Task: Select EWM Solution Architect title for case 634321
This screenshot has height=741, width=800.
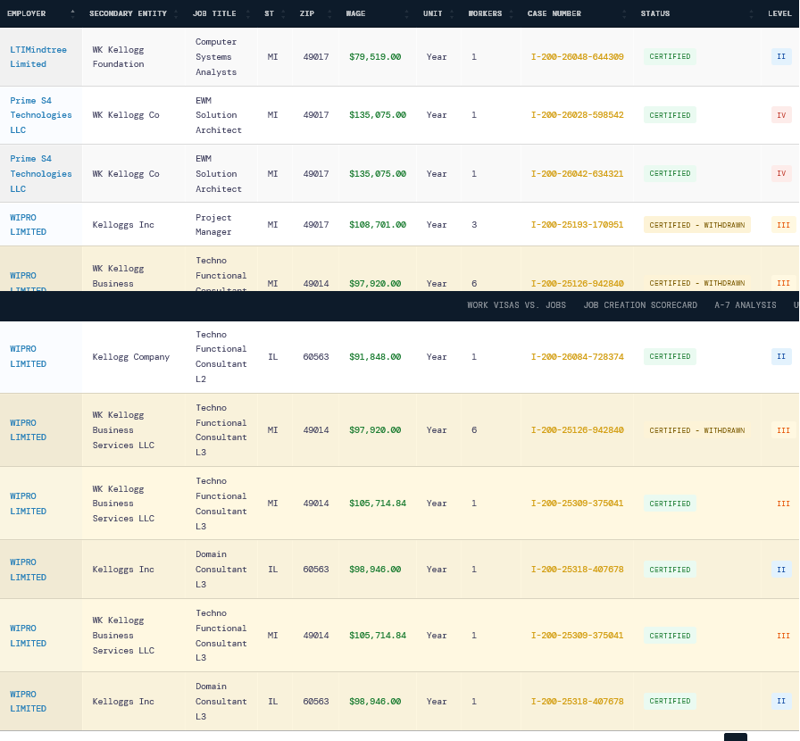Action: point(219,173)
